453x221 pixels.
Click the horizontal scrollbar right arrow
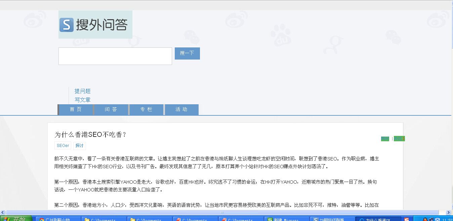click(x=448, y=212)
